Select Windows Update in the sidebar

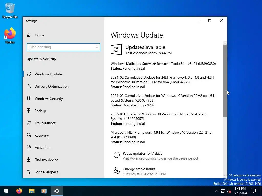pos(63,74)
